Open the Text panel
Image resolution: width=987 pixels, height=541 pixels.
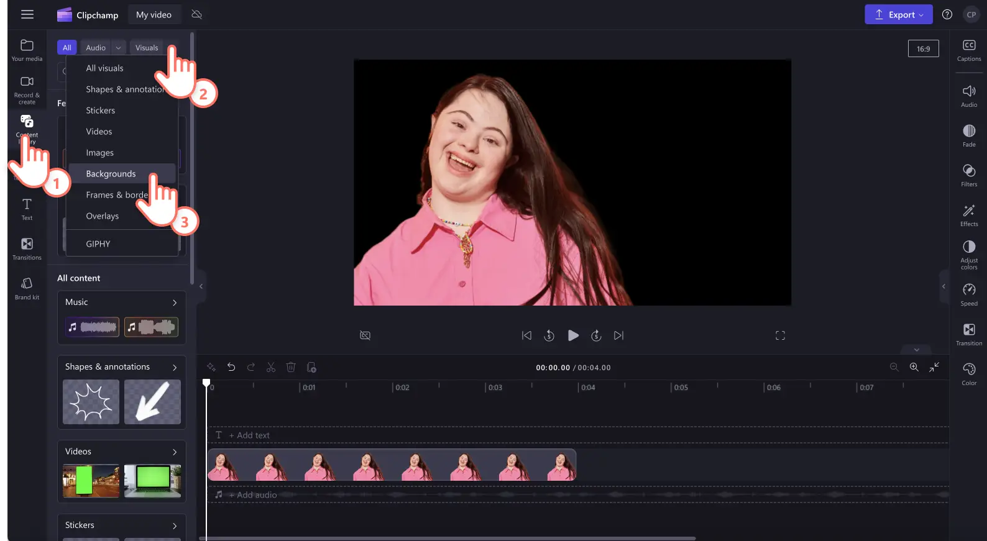click(27, 209)
